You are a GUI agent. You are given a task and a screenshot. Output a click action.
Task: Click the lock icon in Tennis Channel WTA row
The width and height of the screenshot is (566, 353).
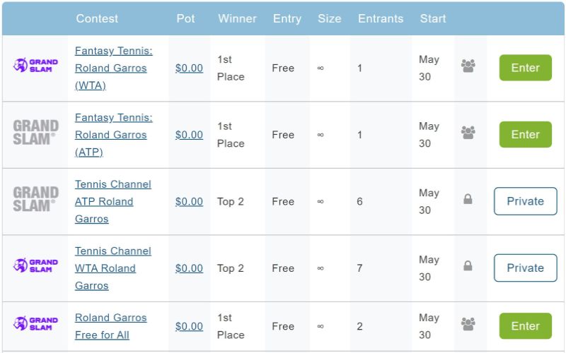tap(468, 266)
